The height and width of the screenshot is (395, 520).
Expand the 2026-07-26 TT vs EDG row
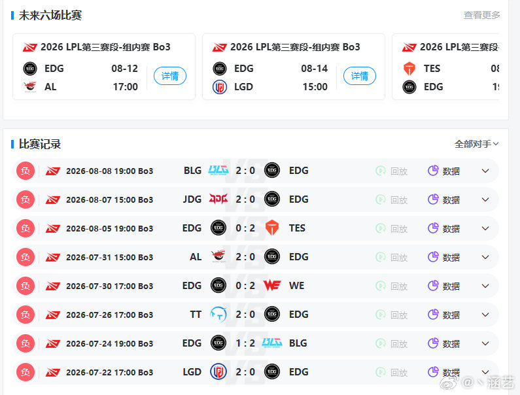point(485,315)
